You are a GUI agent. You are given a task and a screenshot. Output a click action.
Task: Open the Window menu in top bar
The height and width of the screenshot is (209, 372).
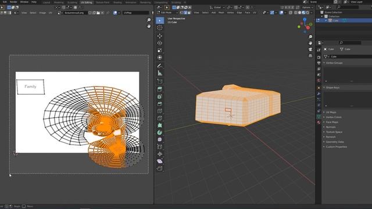click(24, 2)
